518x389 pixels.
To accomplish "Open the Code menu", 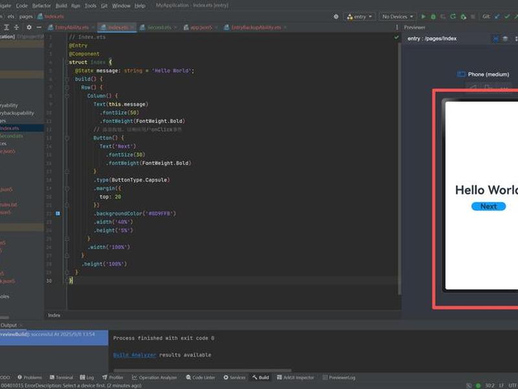I will tap(22, 6).
